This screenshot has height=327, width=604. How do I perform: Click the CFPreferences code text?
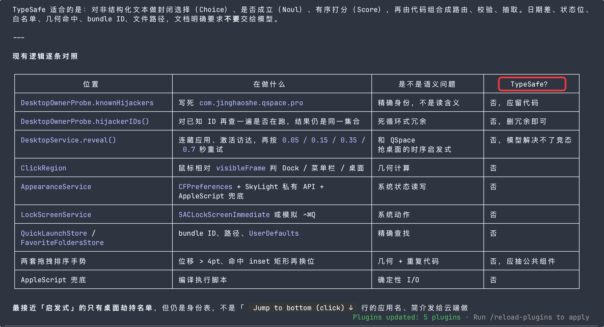click(x=205, y=187)
